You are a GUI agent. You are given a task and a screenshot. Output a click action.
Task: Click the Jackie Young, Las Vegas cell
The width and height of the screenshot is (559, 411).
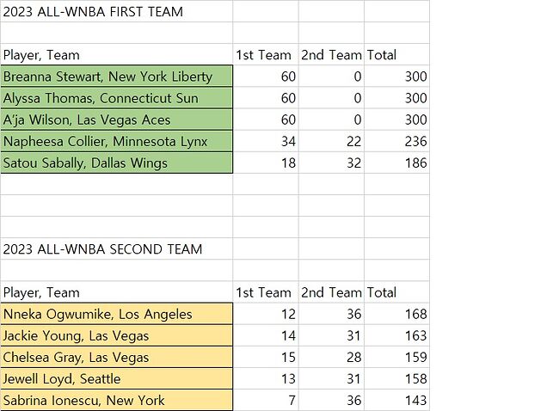[x=116, y=335]
